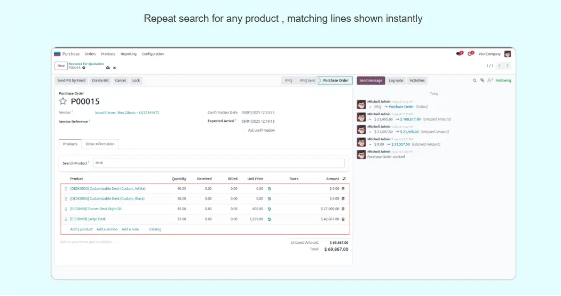Toggle the Ask confirmation checkbox
The width and height of the screenshot is (561, 296).
(x=243, y=130)
